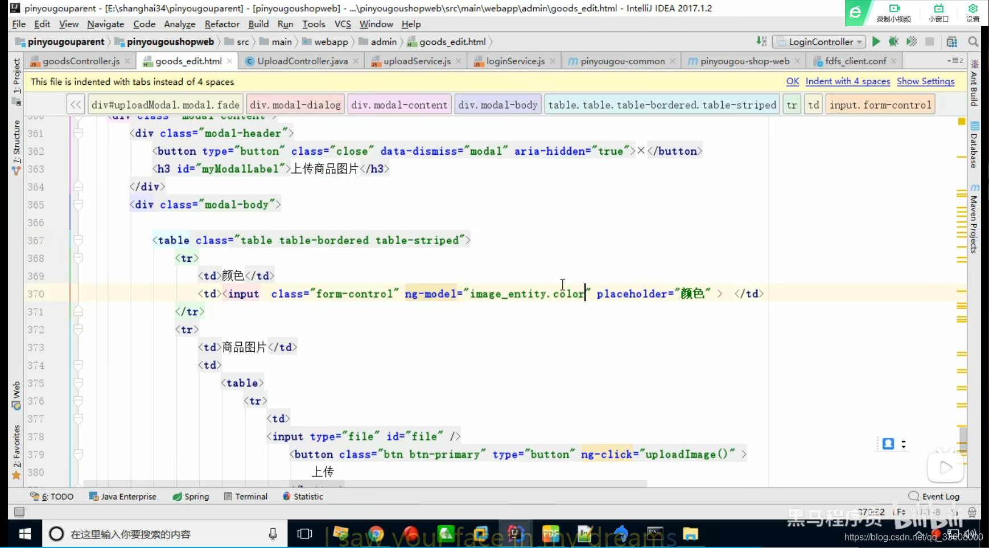
Task: Open Project Structure icon in toolbar
Action: 951,42
